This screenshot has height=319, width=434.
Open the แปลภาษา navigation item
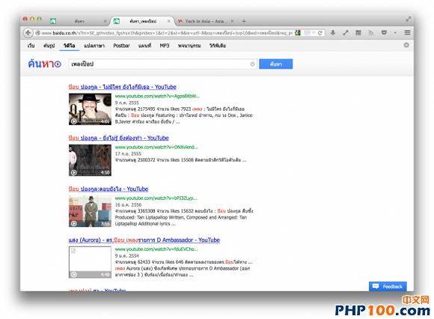pyautogui.click(x=94, y=46)
